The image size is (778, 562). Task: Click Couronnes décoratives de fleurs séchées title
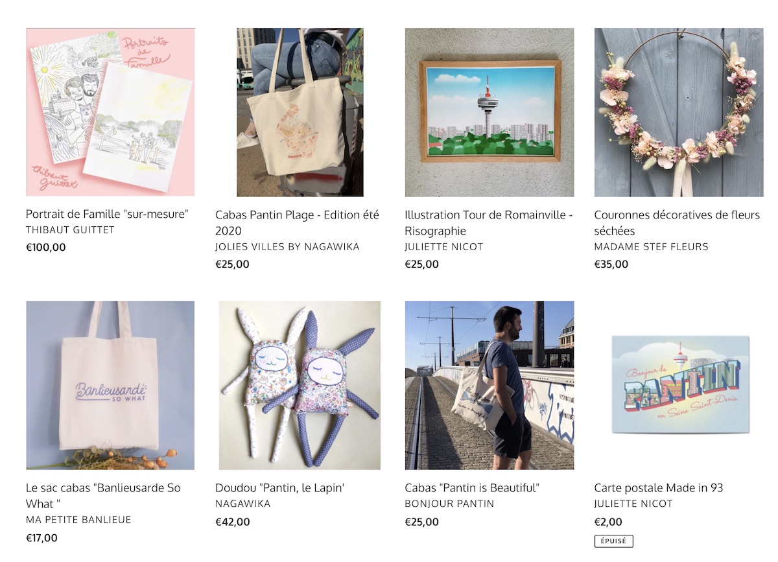677,223
